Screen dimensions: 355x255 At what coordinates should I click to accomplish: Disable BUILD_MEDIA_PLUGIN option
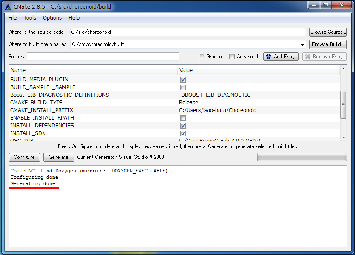[183, 80]
